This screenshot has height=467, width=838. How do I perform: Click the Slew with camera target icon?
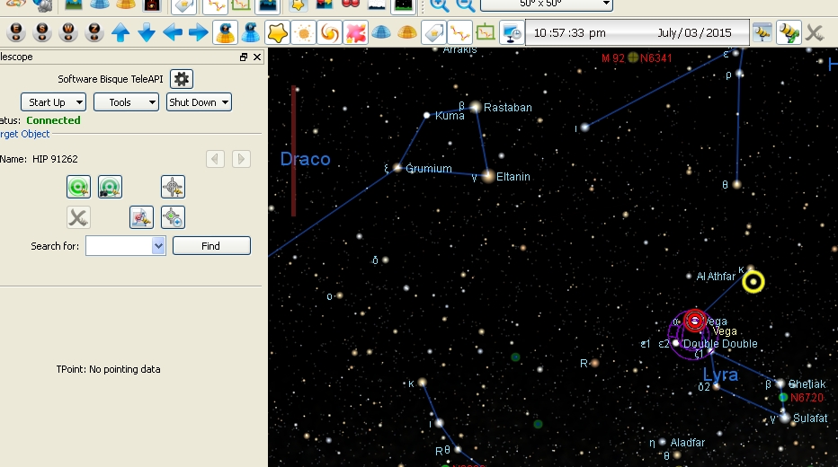click(110, 187)
